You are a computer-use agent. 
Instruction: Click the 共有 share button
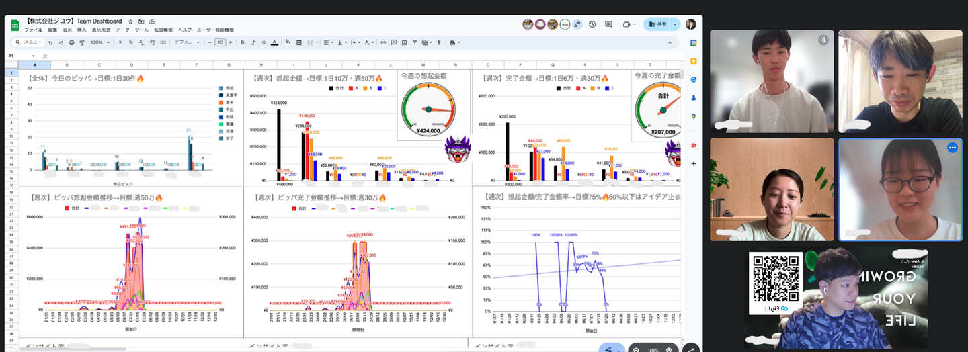click(657, 24)
